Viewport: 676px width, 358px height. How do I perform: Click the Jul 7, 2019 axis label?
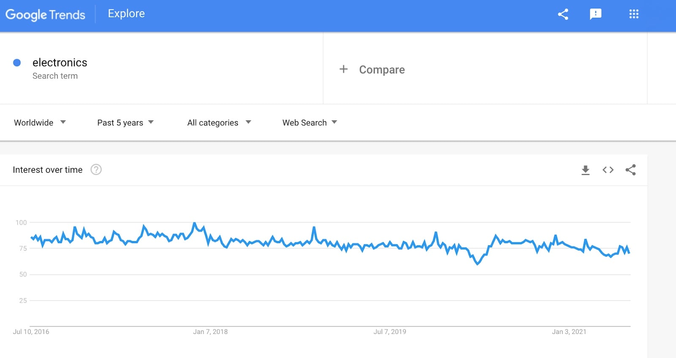390,332
